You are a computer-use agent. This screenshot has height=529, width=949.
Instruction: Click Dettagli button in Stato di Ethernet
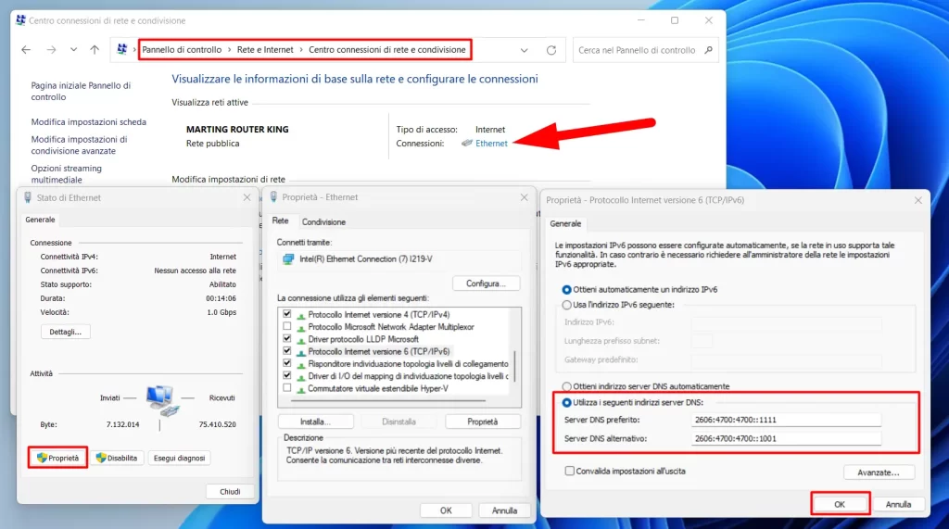66,332
